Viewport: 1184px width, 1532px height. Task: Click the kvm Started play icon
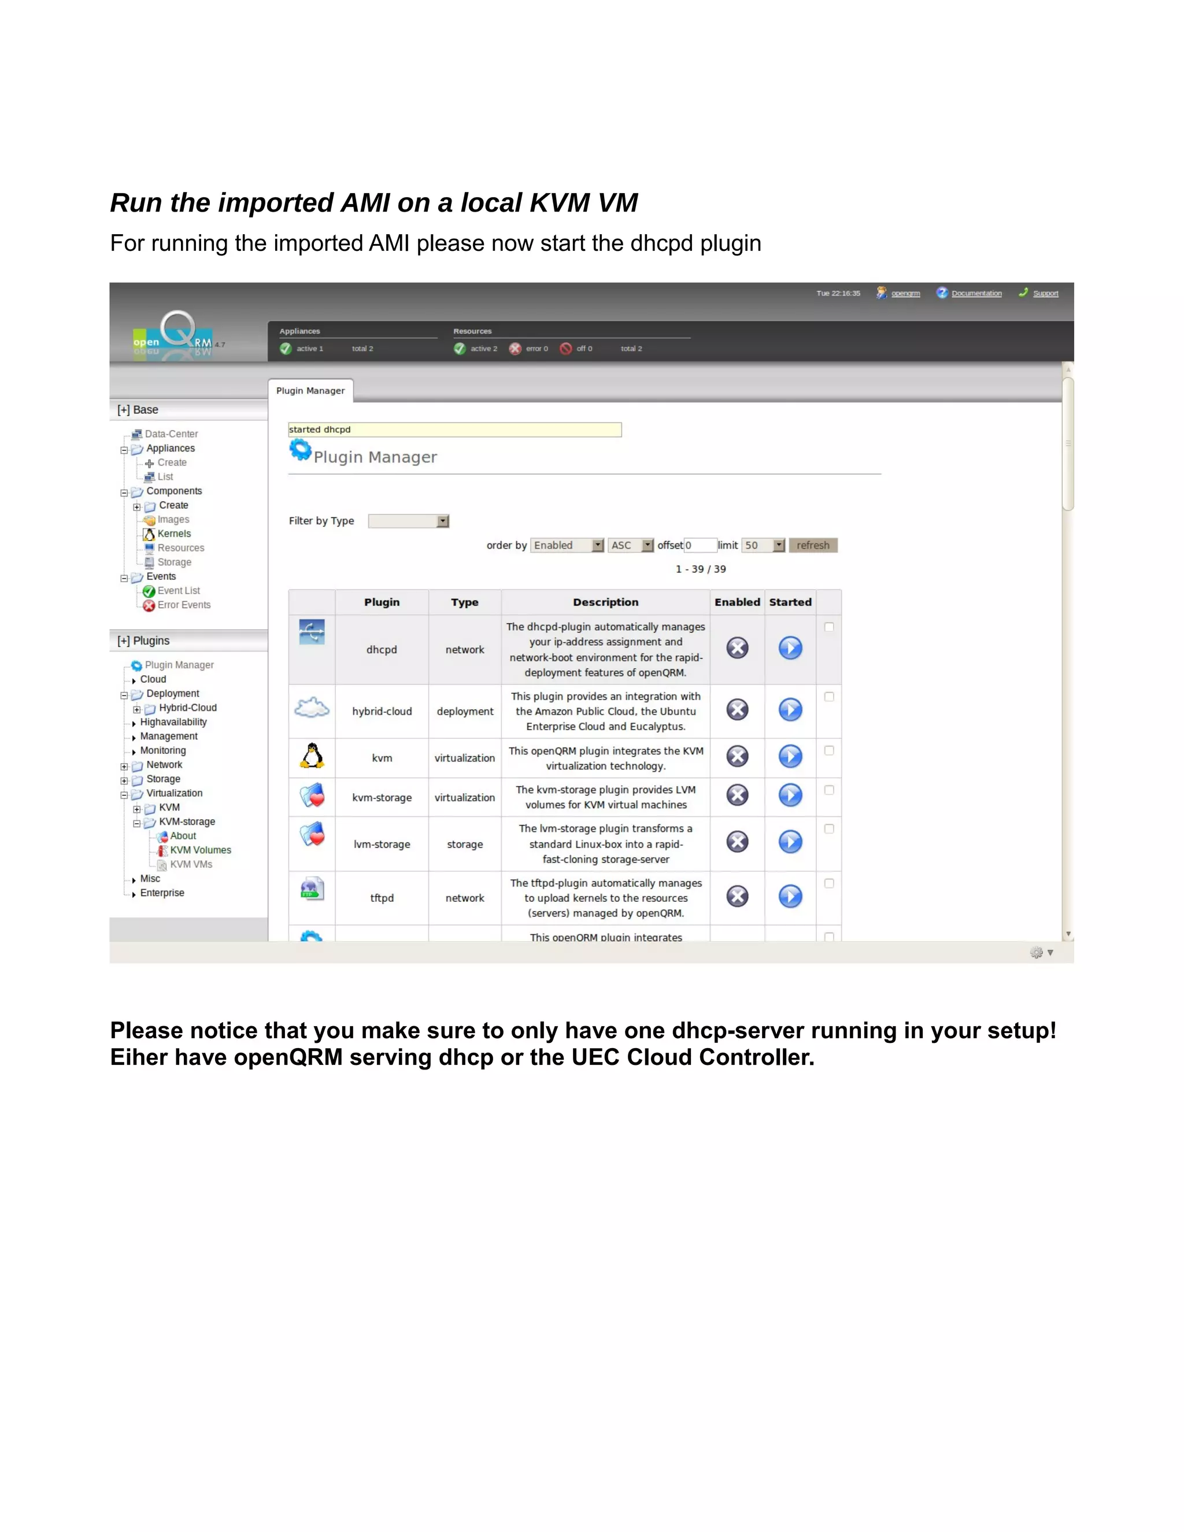(x=790, y=756)
